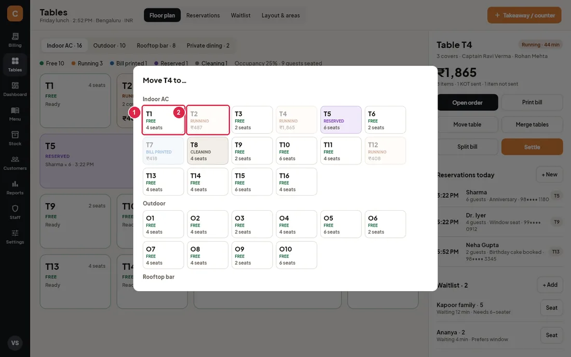
Task: Click the orange C app logo
Action: point(15,13)
